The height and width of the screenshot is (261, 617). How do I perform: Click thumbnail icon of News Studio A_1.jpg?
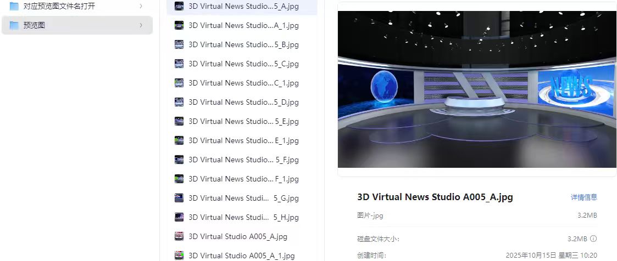point(179,25)
